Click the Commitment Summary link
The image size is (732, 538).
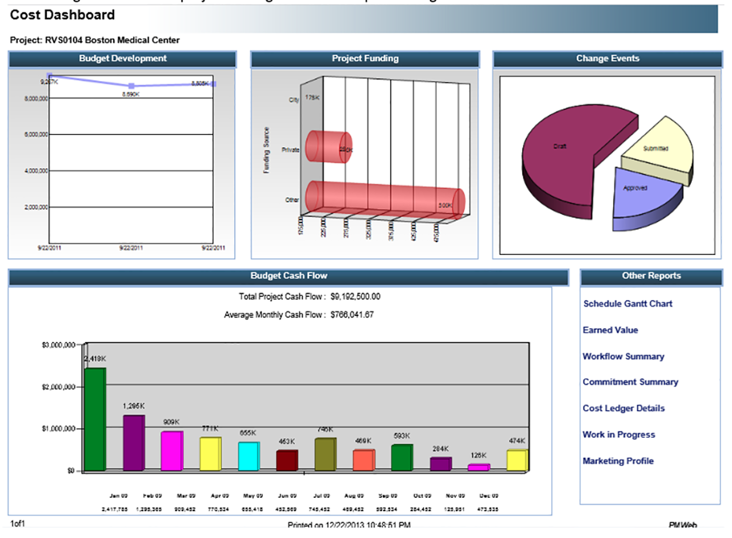point(630,382)
